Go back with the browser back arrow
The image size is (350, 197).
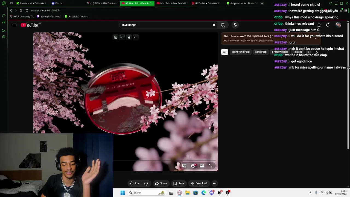tap(11, 10)
